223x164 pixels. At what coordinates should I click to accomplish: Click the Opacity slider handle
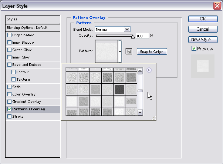[x=133, y=37]
